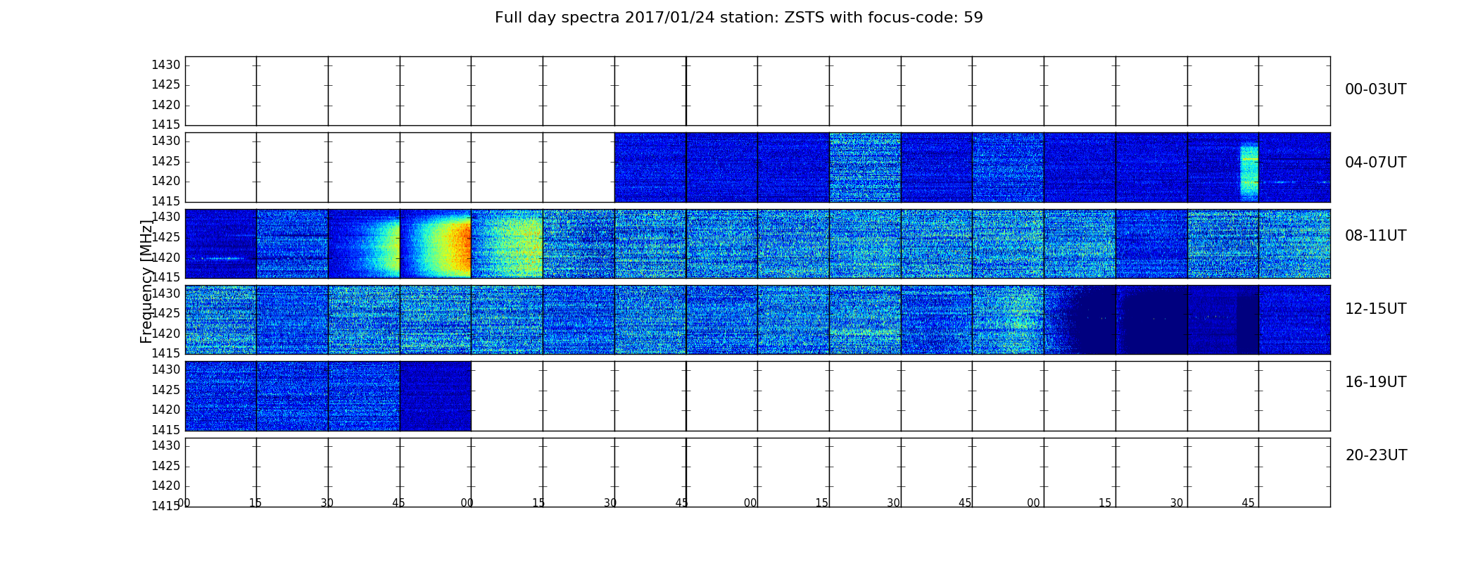Select the '00-03UT' row label
This screenshot has width=1478, height=563.
(x=1375, y=89)
